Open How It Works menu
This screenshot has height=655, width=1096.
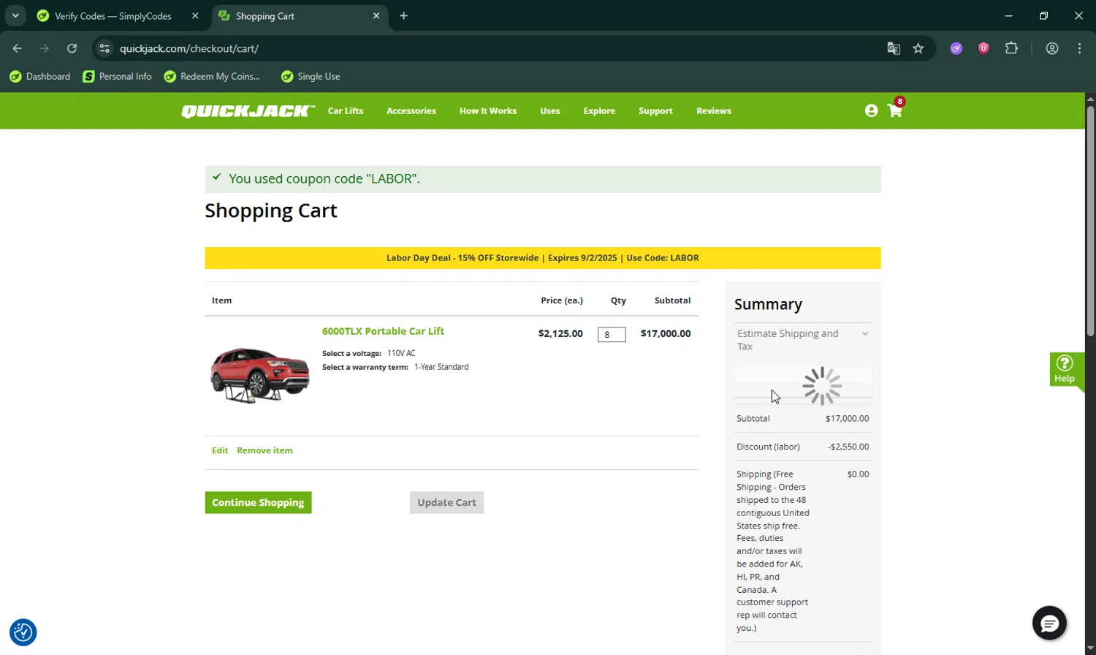[x=488, y=111]
